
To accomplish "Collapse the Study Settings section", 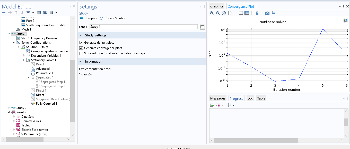I will 80,35.
